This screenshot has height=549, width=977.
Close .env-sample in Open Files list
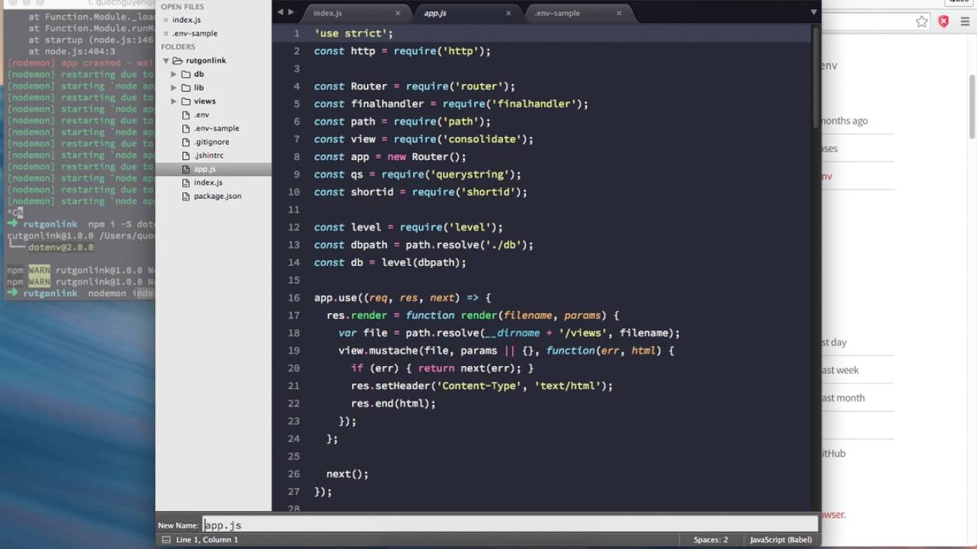tap(166, 34)
